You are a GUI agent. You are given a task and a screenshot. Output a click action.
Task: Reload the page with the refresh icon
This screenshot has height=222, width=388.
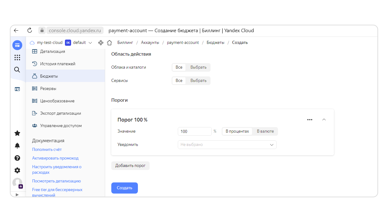click(x=30, y=30)
